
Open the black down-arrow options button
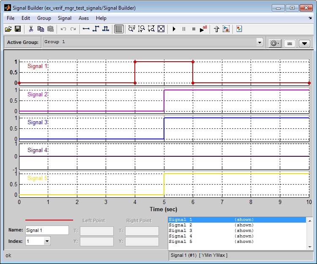(x=305, y=43)
